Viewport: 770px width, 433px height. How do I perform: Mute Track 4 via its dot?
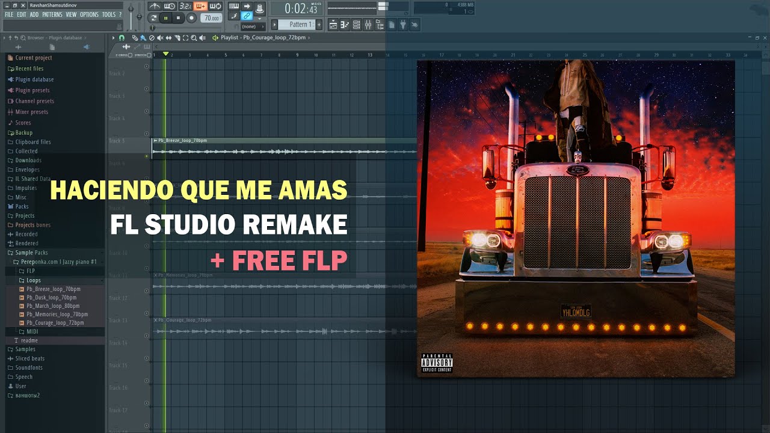[x=146, y=134]
